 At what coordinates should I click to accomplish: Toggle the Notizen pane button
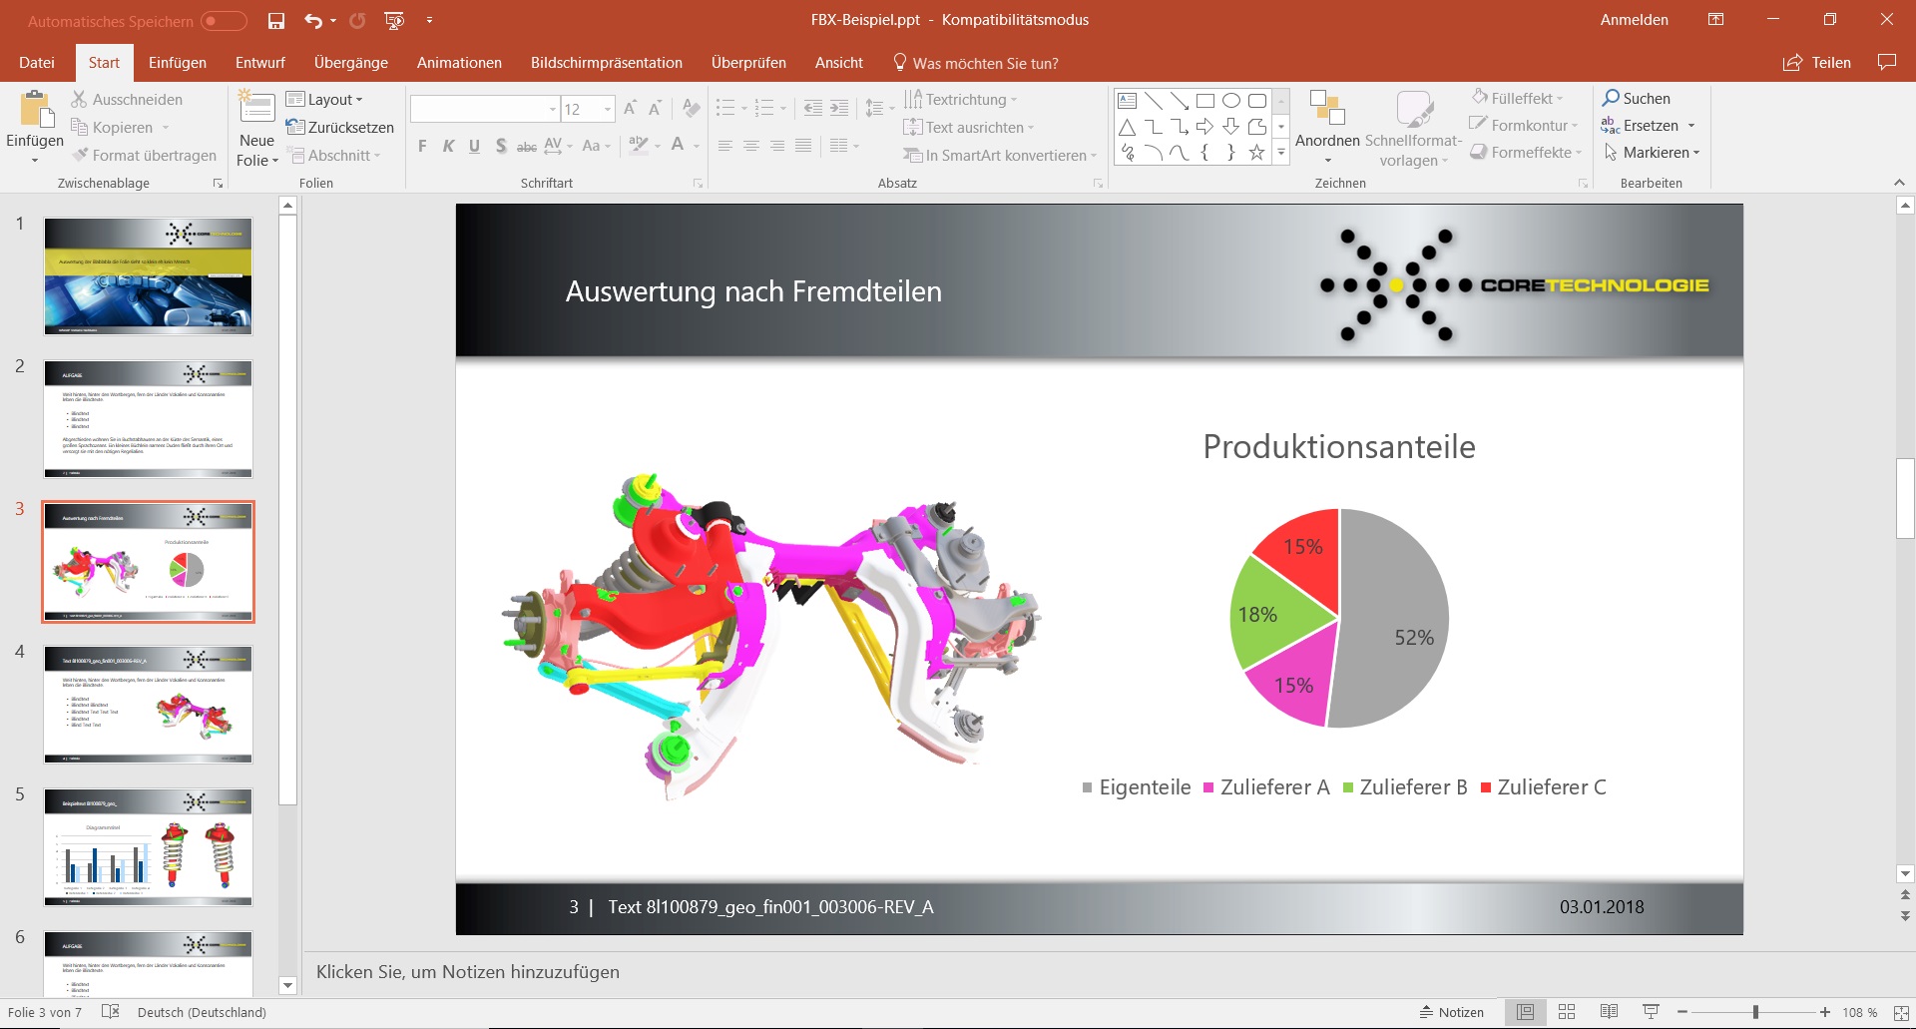click(1452, 1012)
